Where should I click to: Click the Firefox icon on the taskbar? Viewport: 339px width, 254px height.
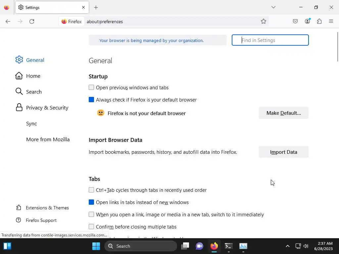click(x=214, y=246)
